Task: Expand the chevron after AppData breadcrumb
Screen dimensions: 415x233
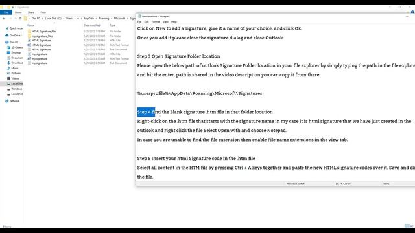Action: pos(96,19)
